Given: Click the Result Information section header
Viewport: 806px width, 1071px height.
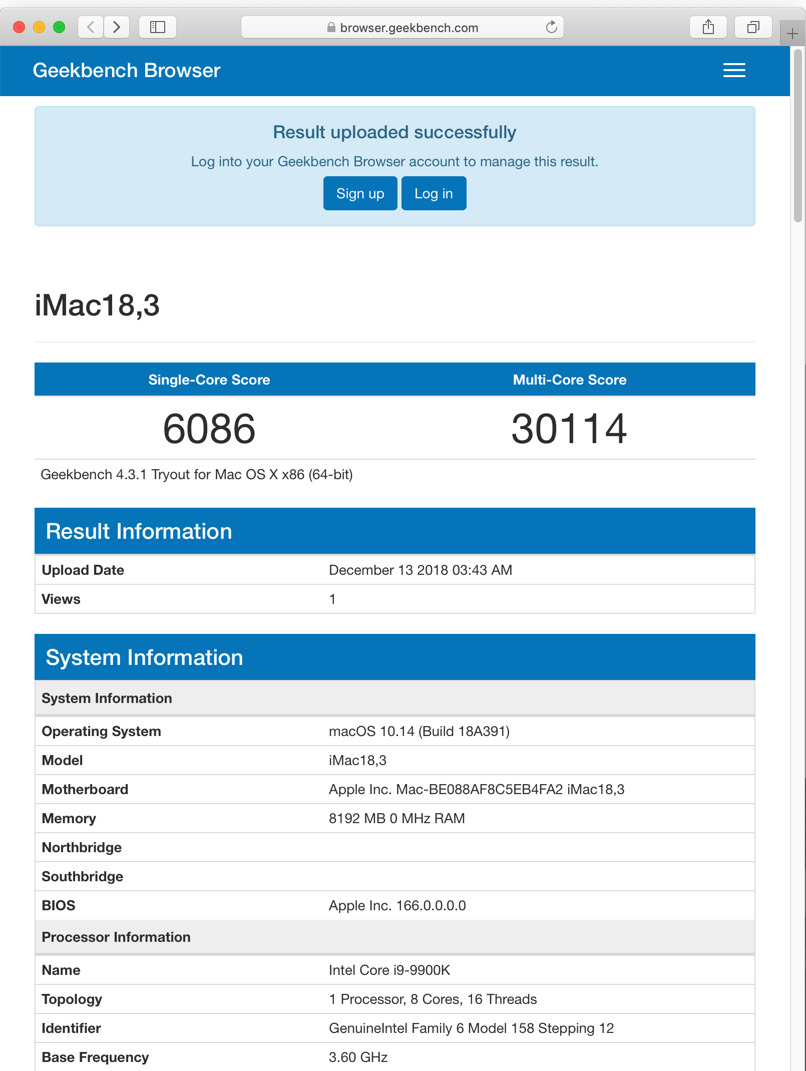Looking at the screenshot, I should pos(395,531).
